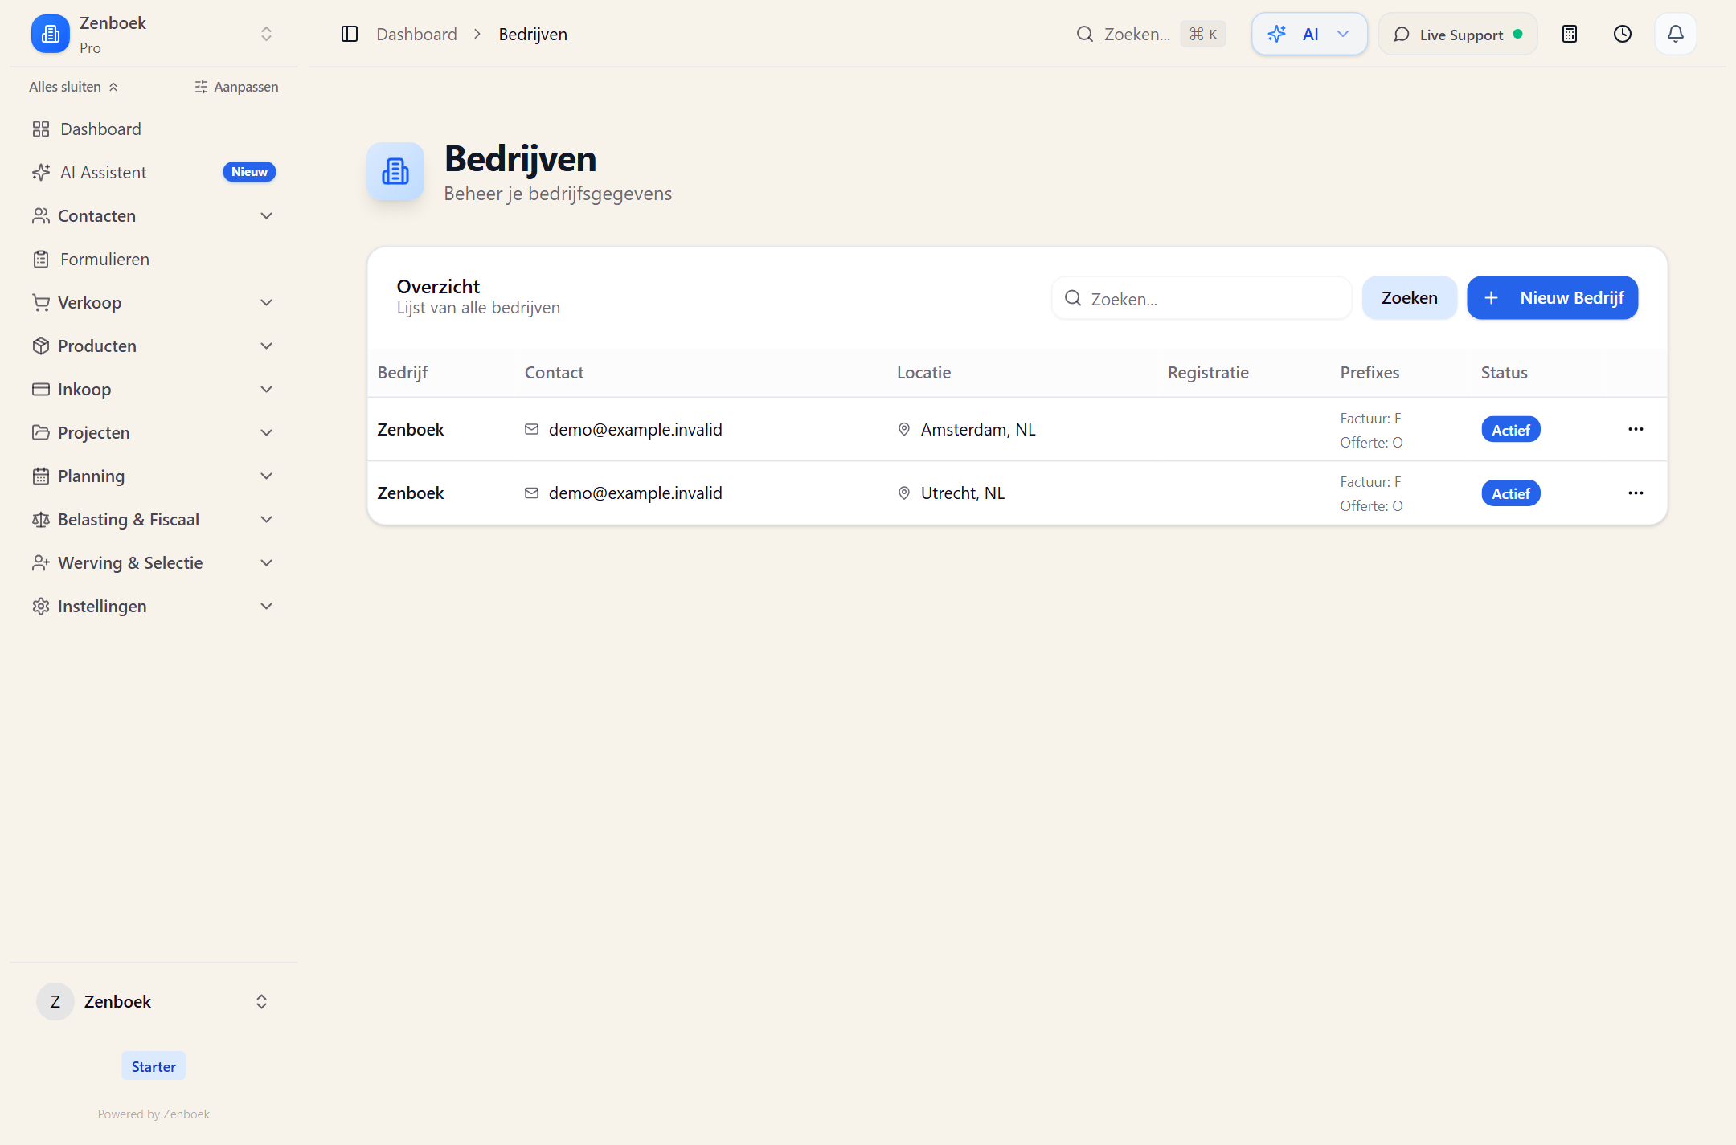This screenshot has width=1736, height=1145.
Task: Open AI Assistent in sidebar
Action: [153, 172]
